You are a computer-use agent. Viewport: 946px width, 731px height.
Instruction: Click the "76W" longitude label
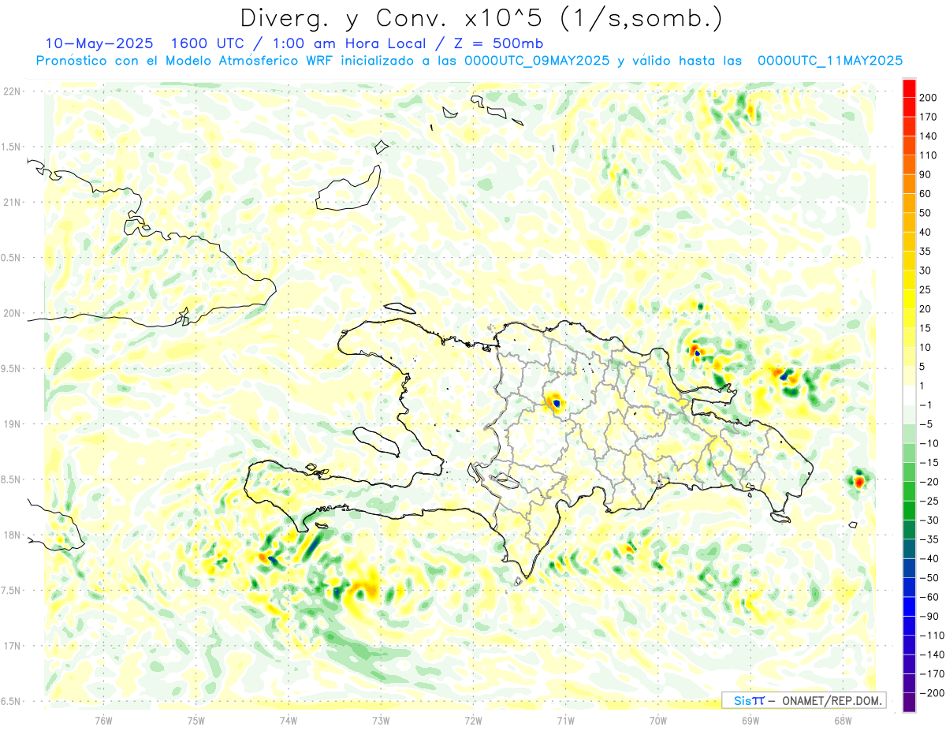103,720
